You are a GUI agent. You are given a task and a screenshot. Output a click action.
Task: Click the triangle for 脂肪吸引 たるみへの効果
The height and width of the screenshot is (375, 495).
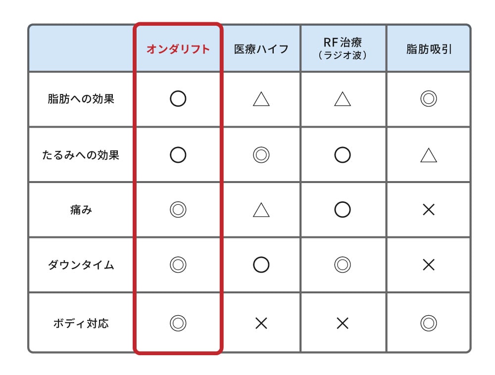coord(428,156)
